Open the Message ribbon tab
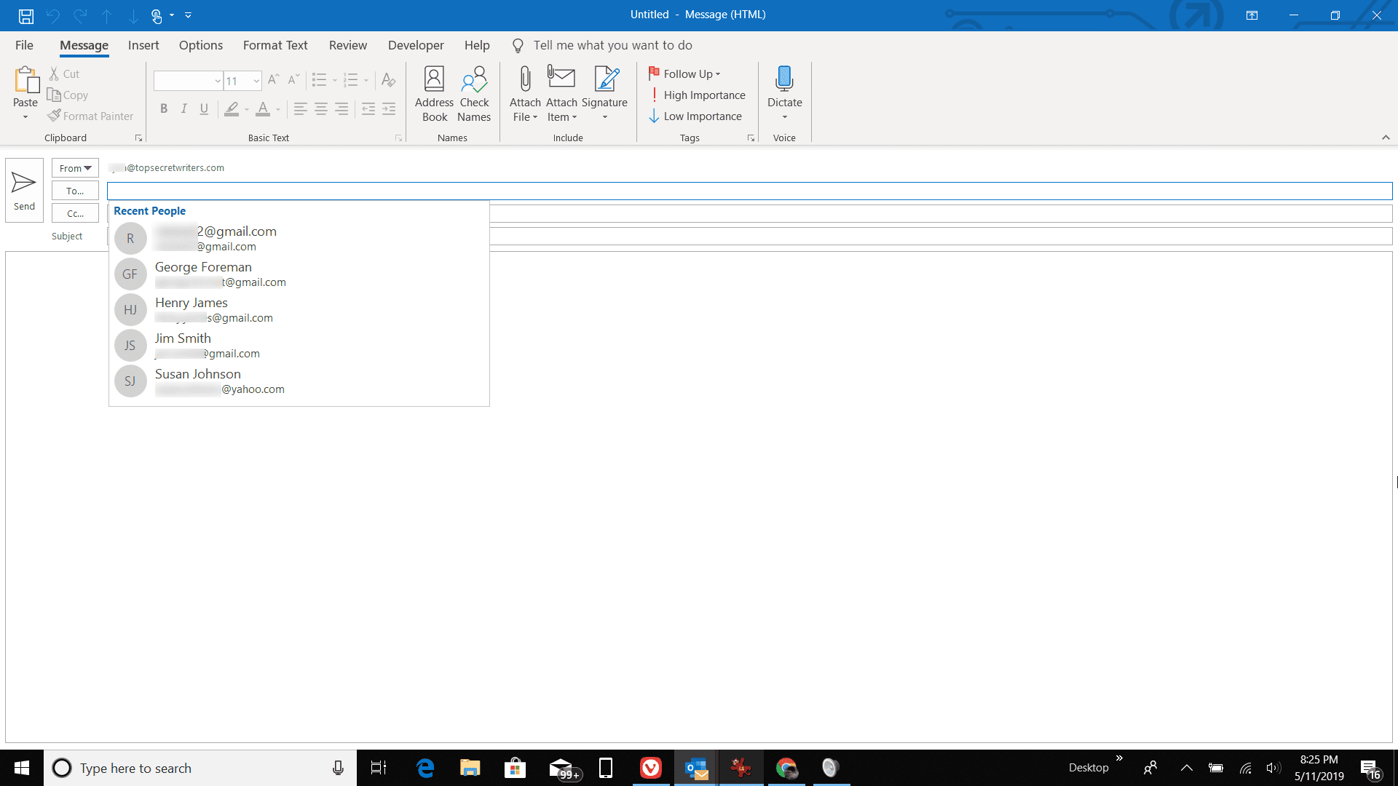The image size is (1398, 786). (x=84, y=45)
